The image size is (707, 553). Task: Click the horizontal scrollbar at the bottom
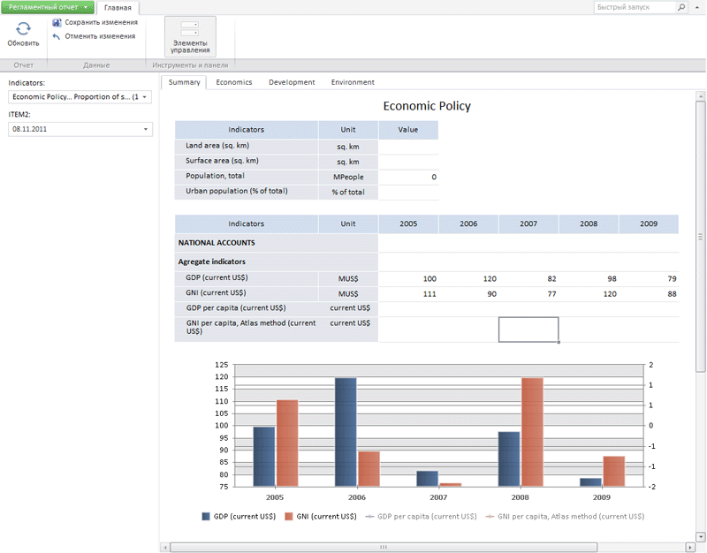[x=383, y=547]
